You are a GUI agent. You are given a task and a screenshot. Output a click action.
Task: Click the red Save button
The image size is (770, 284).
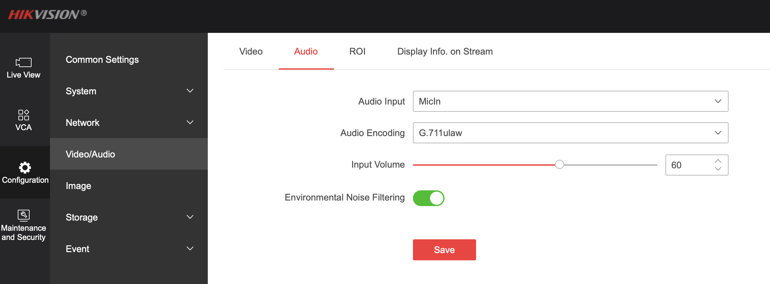click(x=444, y=250)
